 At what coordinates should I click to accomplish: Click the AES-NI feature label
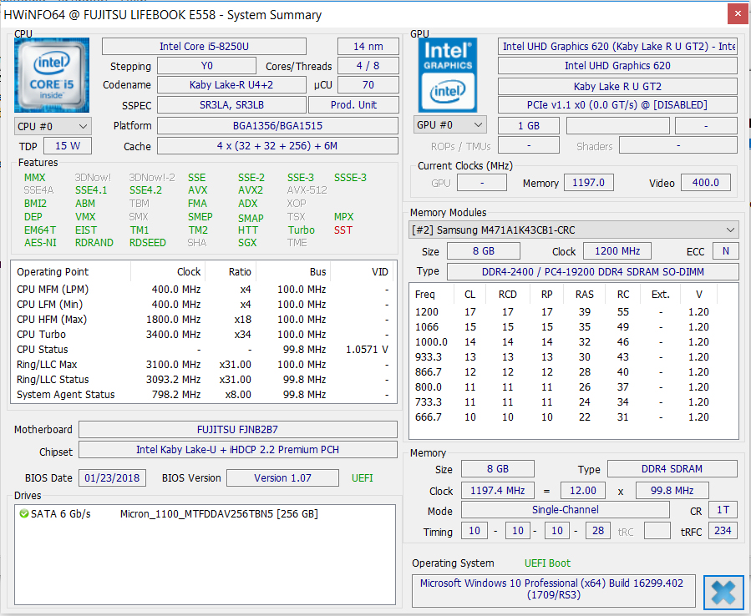pos(40,243)
